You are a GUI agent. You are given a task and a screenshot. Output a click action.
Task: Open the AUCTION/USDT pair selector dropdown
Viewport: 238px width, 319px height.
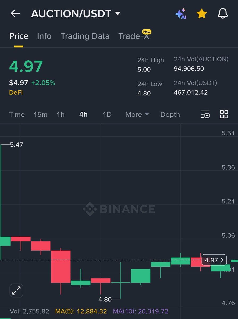click(x=76, y=14)
